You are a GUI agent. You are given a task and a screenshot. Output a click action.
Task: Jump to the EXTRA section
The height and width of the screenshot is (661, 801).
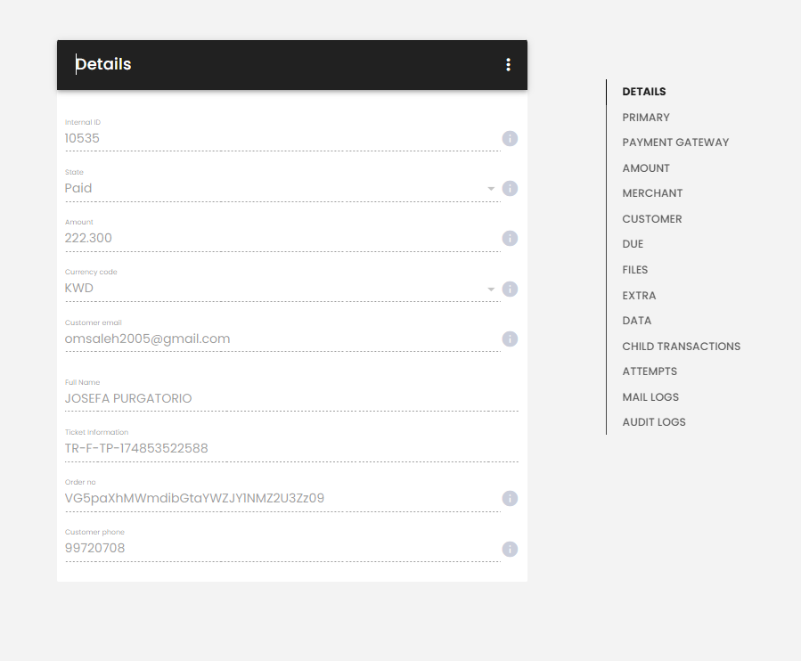(639, 295)
